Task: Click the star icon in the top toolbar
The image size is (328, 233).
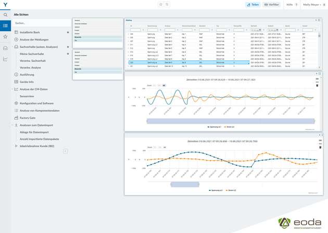Action: click(x=161, y=4)
